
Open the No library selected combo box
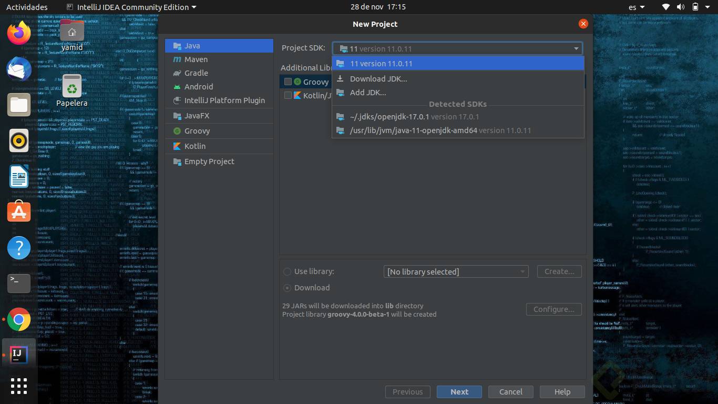pyautogui.click(x=456, y=272)
